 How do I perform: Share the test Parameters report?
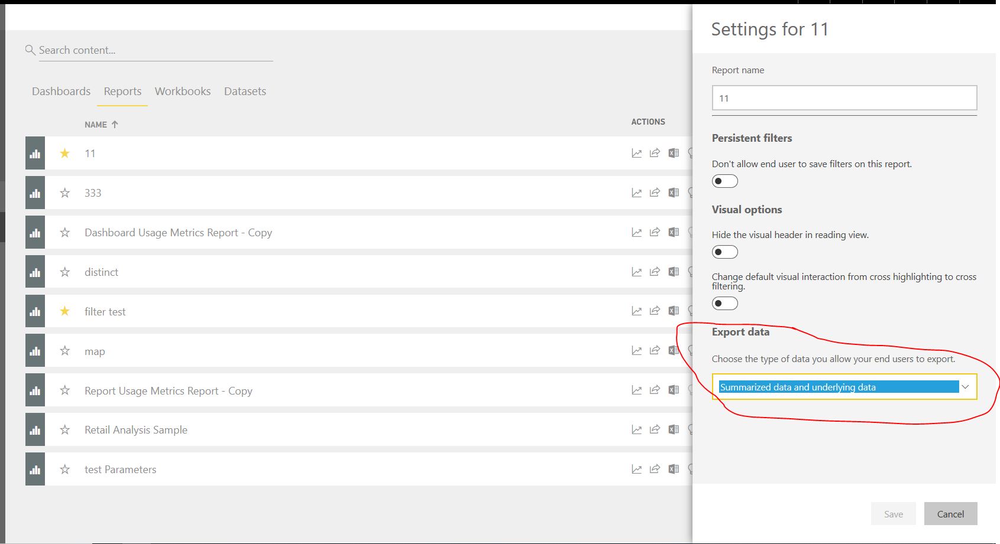click(655, 470)
